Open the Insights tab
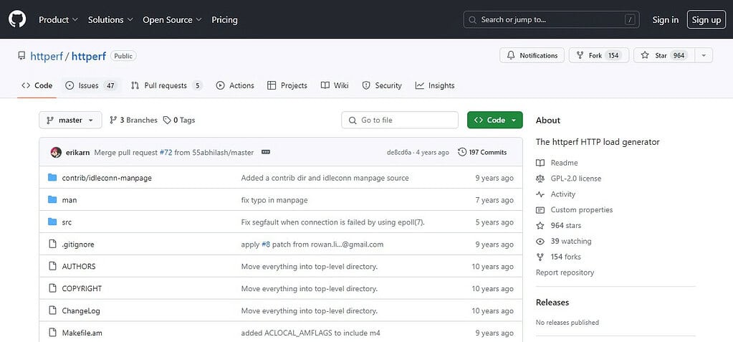Screen dimensions: 733x342 click(435, 85)
